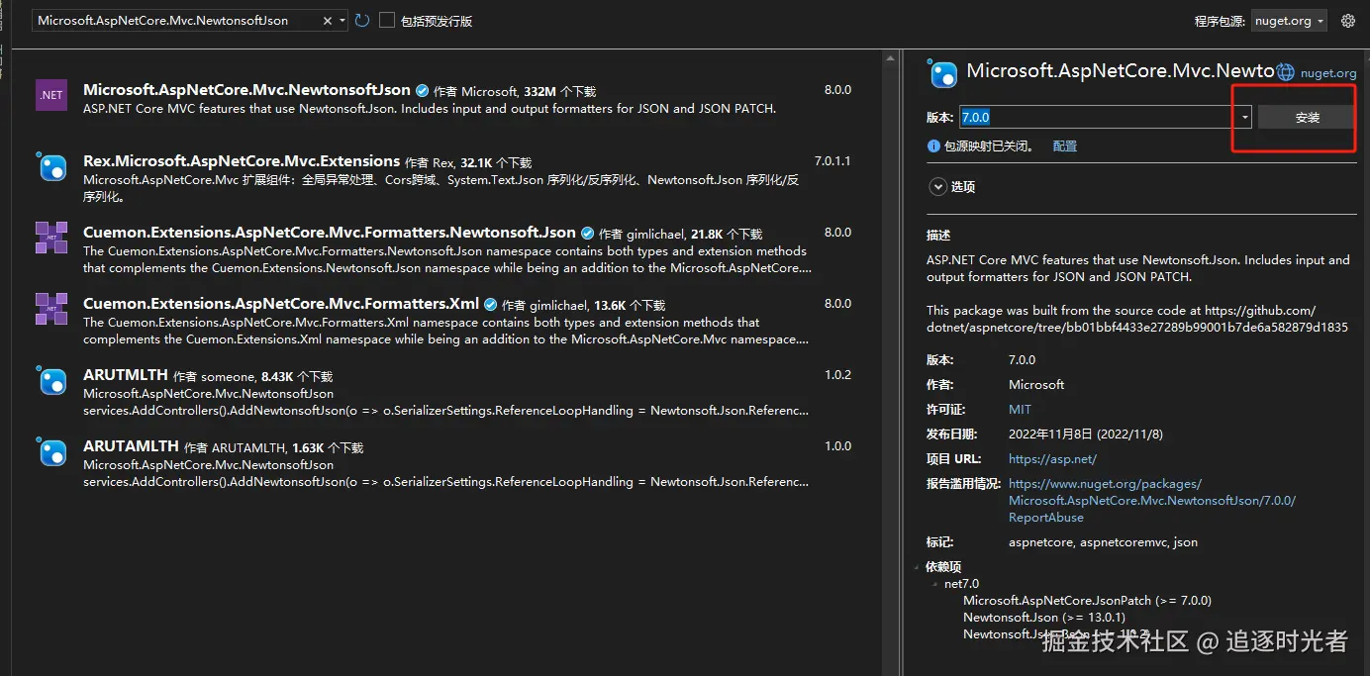Enable the 包括预发行版 checkbox

point(387,21)
